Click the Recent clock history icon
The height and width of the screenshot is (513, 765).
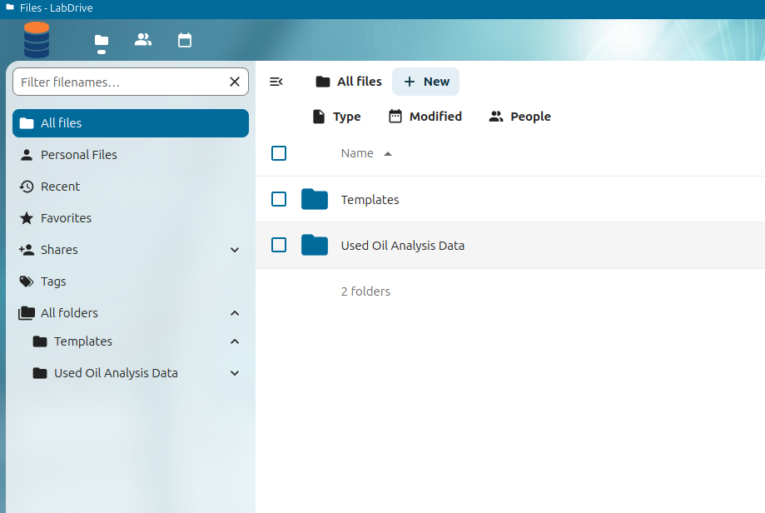27,187
